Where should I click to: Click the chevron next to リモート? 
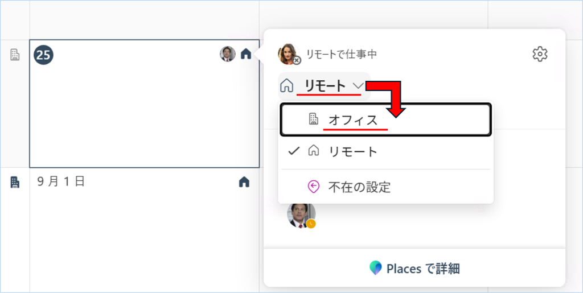pyautogui.click(x=358, y=86)
